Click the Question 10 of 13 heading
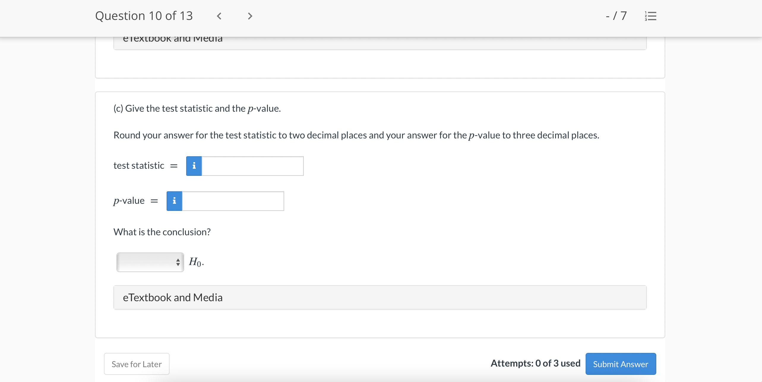 144,16
